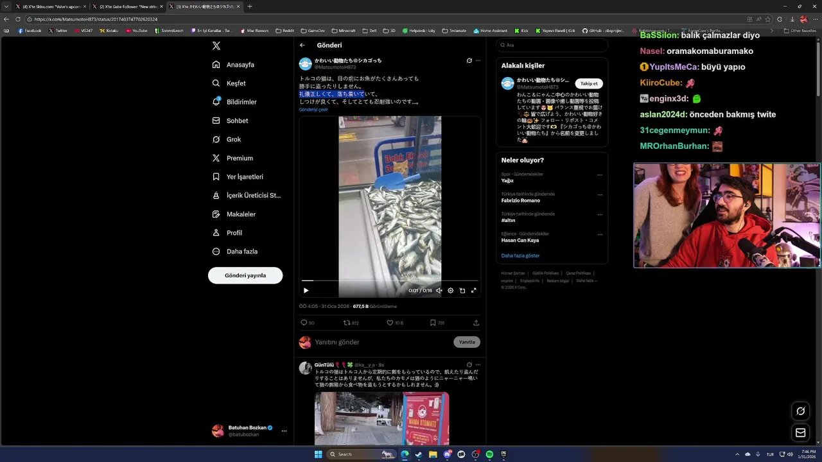The image size is (822, 462).
Task: Open Sohbet messages
Action: (230, 121)
